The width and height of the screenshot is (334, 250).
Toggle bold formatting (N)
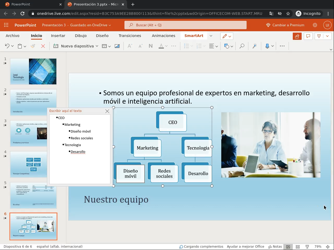tap(151, 46)
